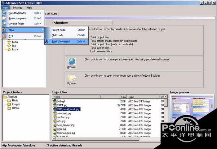Screen dimensions: 217x149
Task: Click file icon beside CAP1.jpg
Action: point(55,105)
